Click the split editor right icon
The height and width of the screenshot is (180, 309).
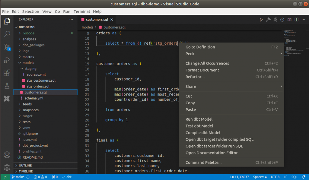[296, 20]
